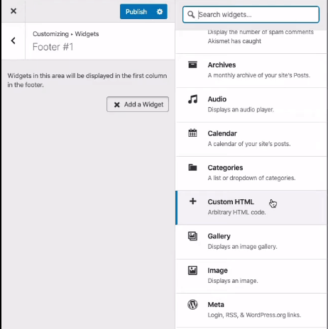328x329 pixels.
Task: Focus the Search widgets field
Action: [251, 15]
